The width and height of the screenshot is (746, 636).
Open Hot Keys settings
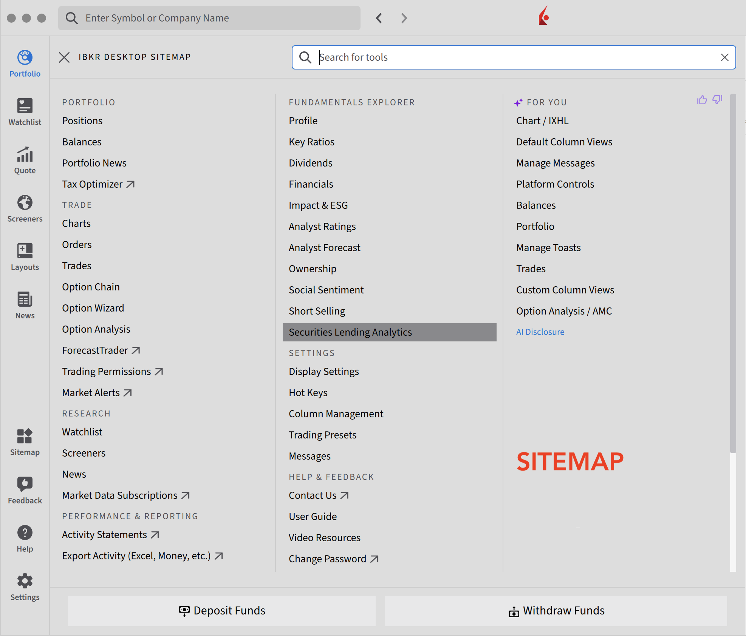(308, 393)
